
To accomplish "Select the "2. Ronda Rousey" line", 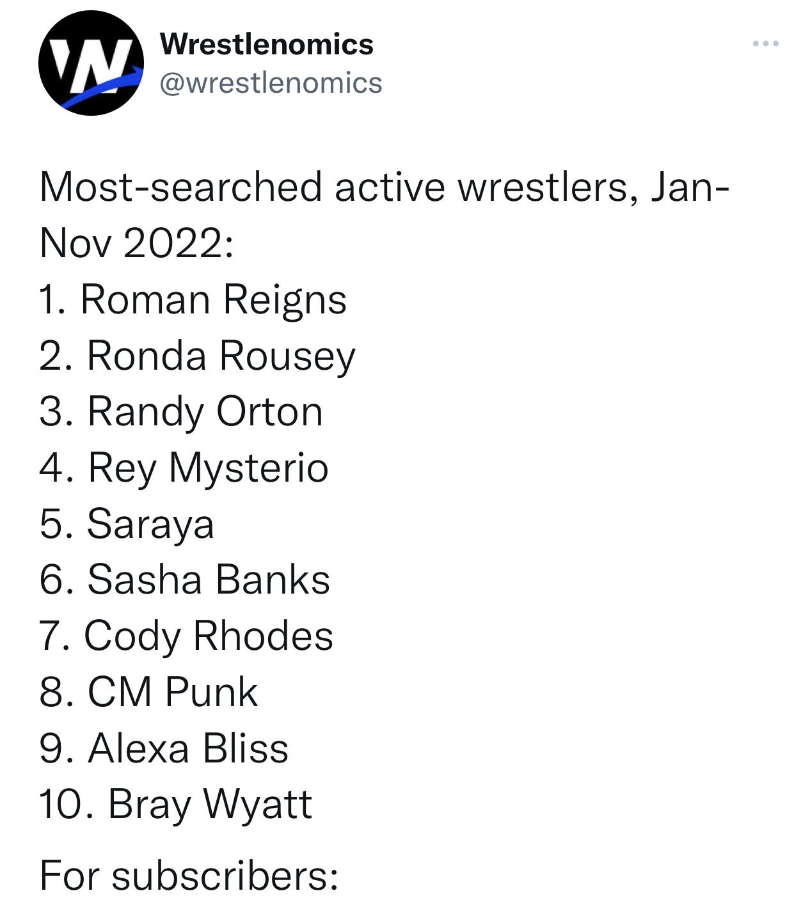I will (197, 356).
